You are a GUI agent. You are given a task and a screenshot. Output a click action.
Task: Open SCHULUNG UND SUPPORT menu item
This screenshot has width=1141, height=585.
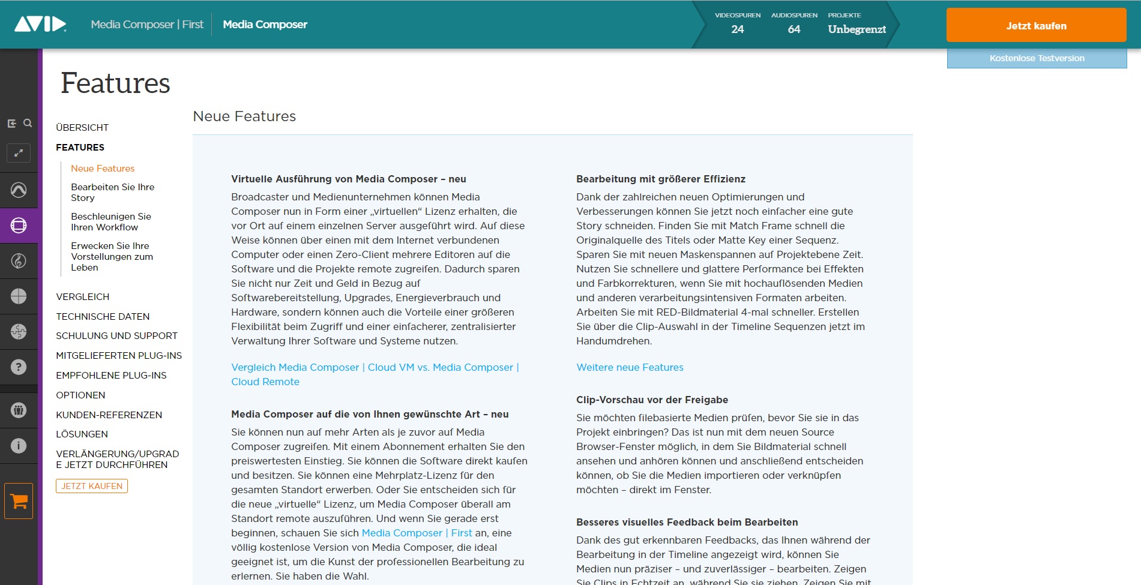pyautogui.click(x=116, y=336)
